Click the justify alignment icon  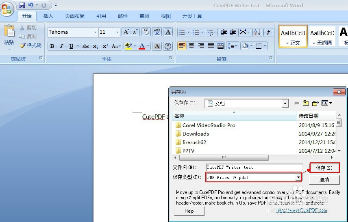[x=211, y=46]
